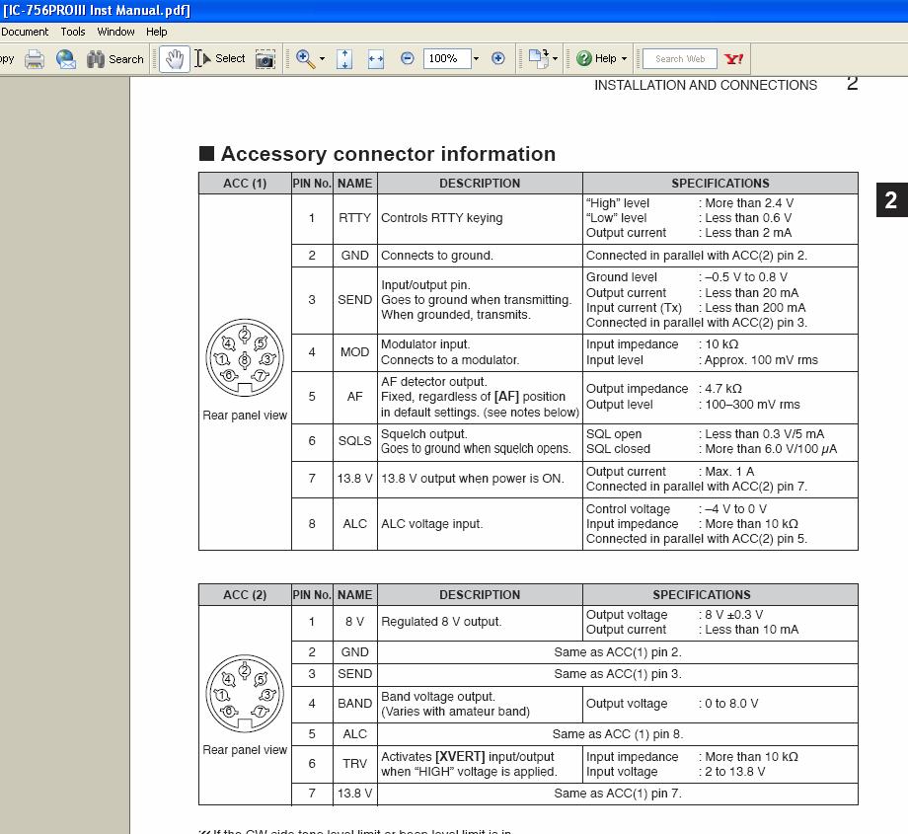This screenshot has height=834, width=908.
Task: Click '0 to 8.0 V' output voltage value
Action: [731, 704]
